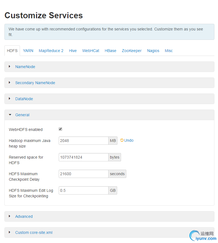
Task: Open the MapReduce 2 tab
Action: pyautogui.click(x=51, y=51)
